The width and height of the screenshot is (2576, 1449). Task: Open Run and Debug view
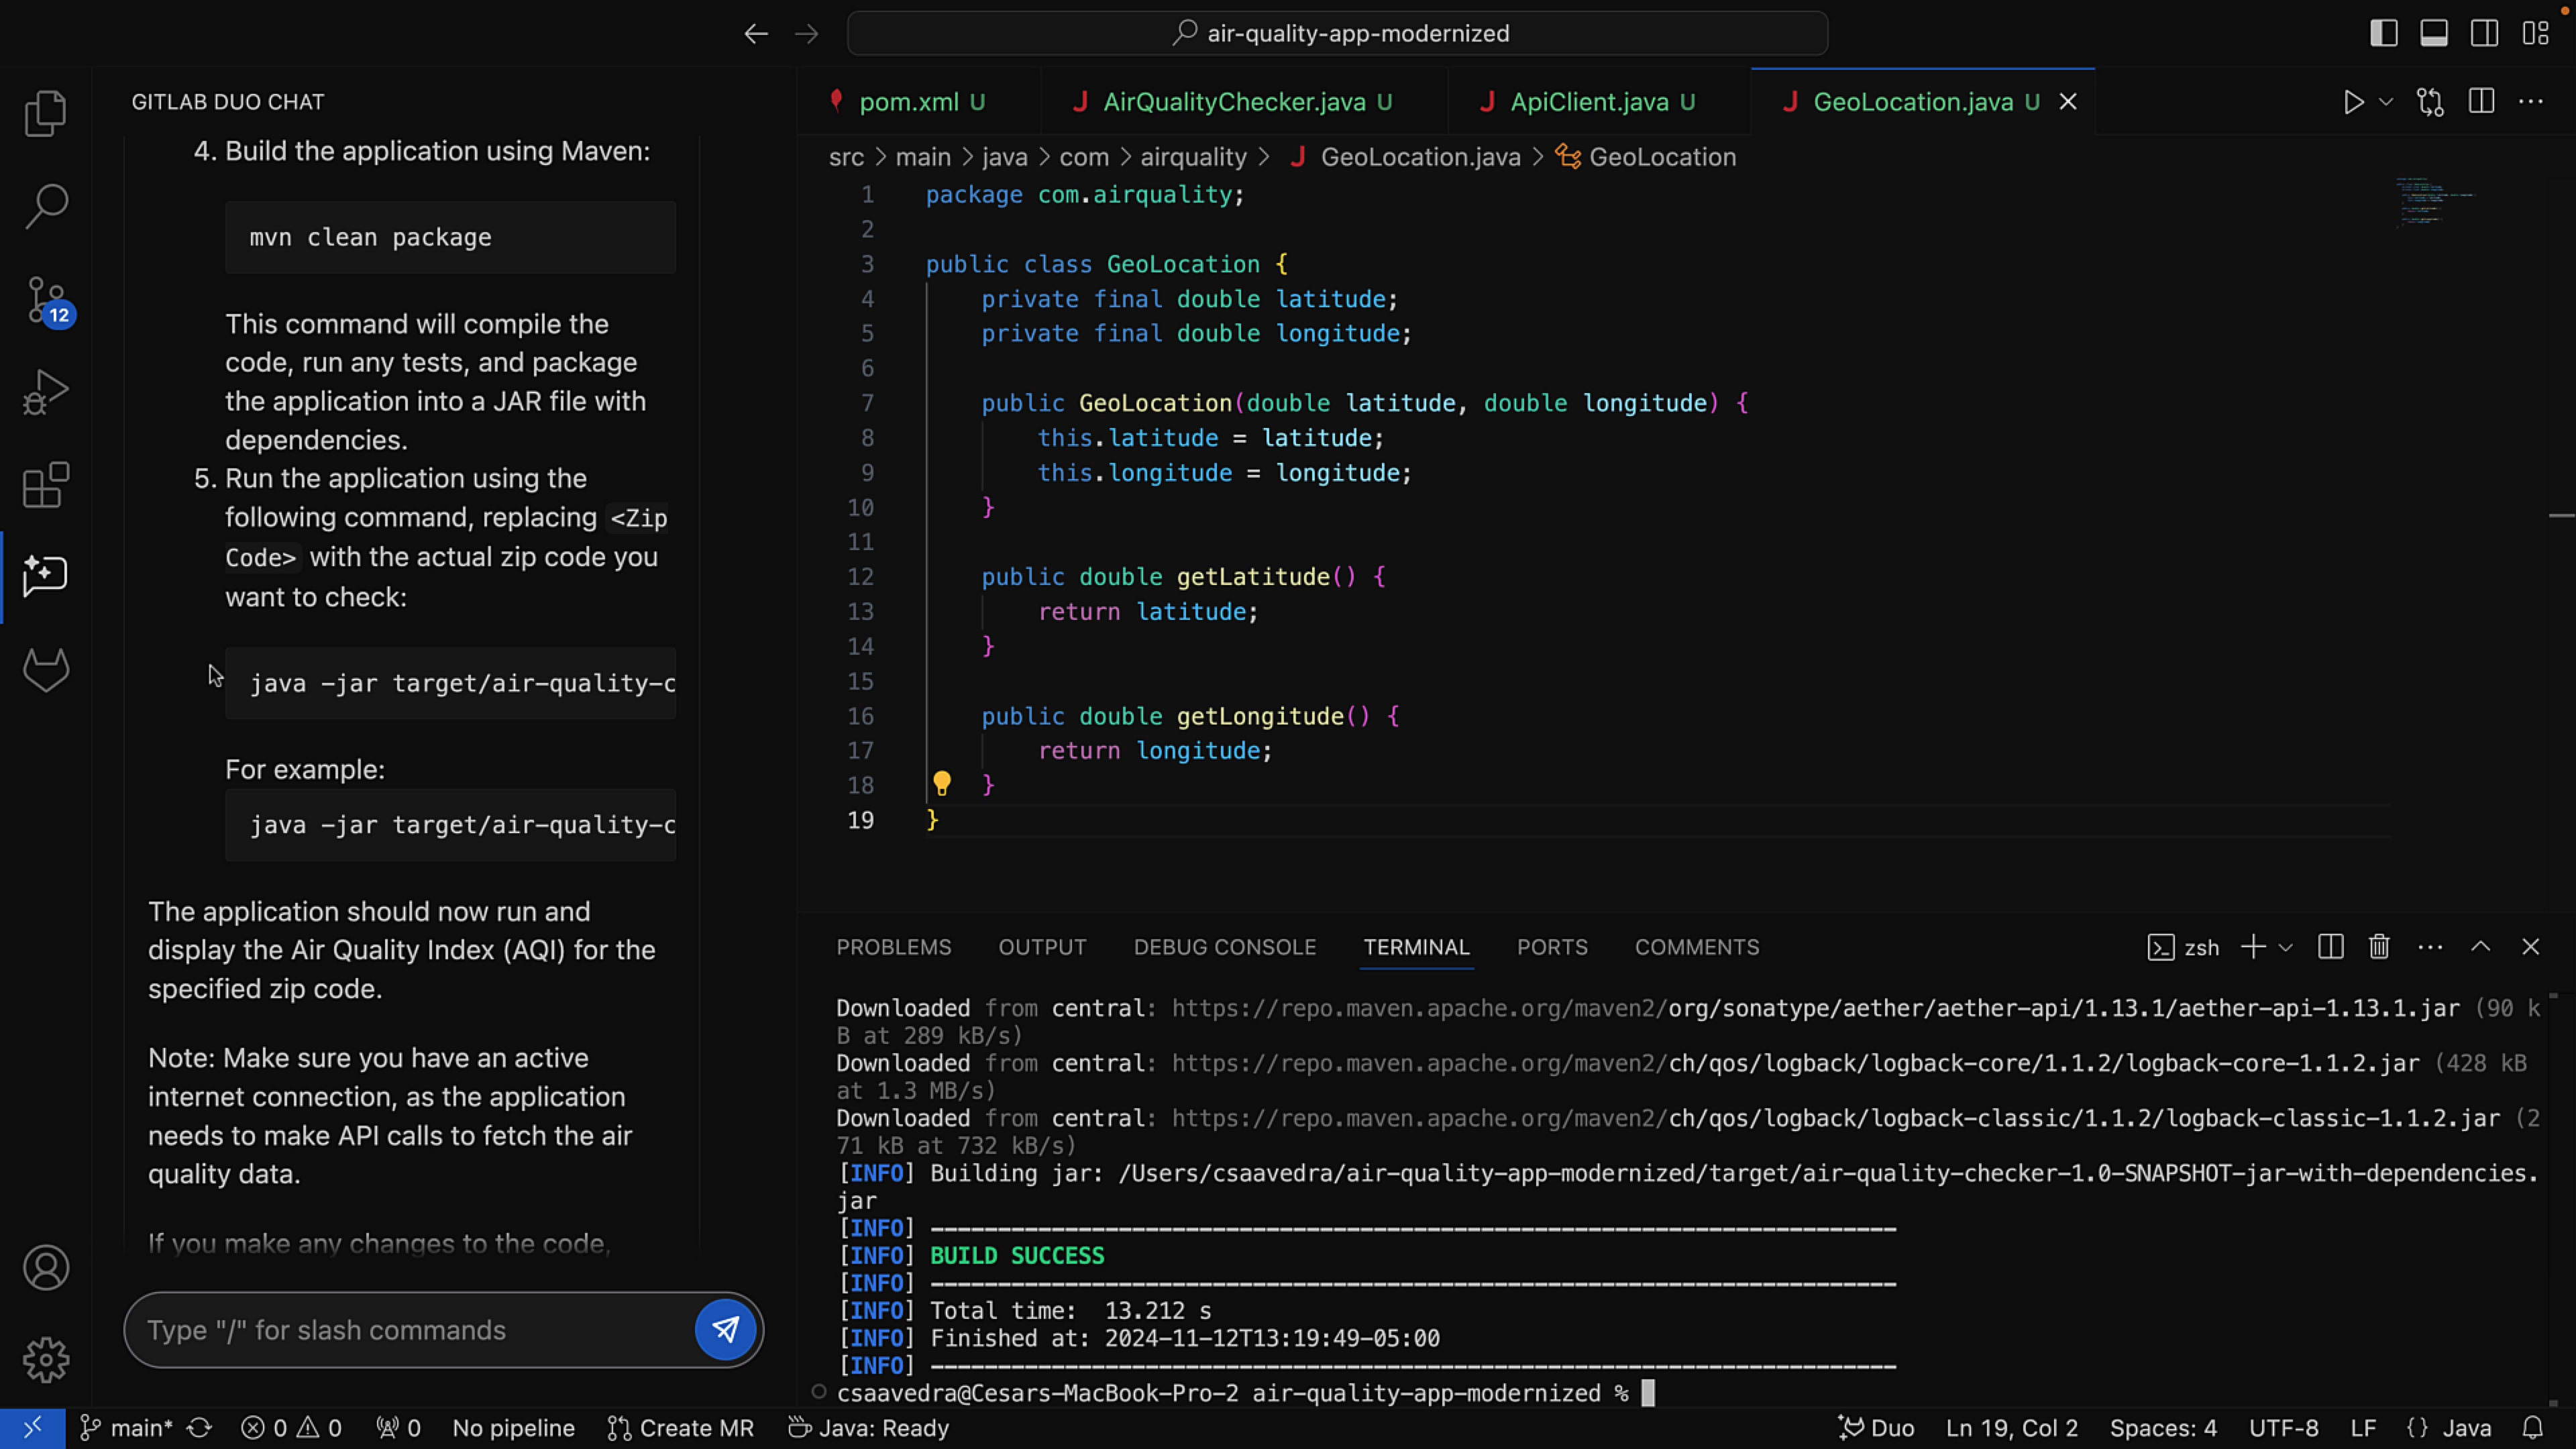click(x=46, y=392)
